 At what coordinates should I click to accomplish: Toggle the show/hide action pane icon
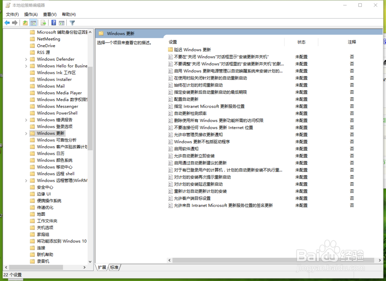point(61,23)
